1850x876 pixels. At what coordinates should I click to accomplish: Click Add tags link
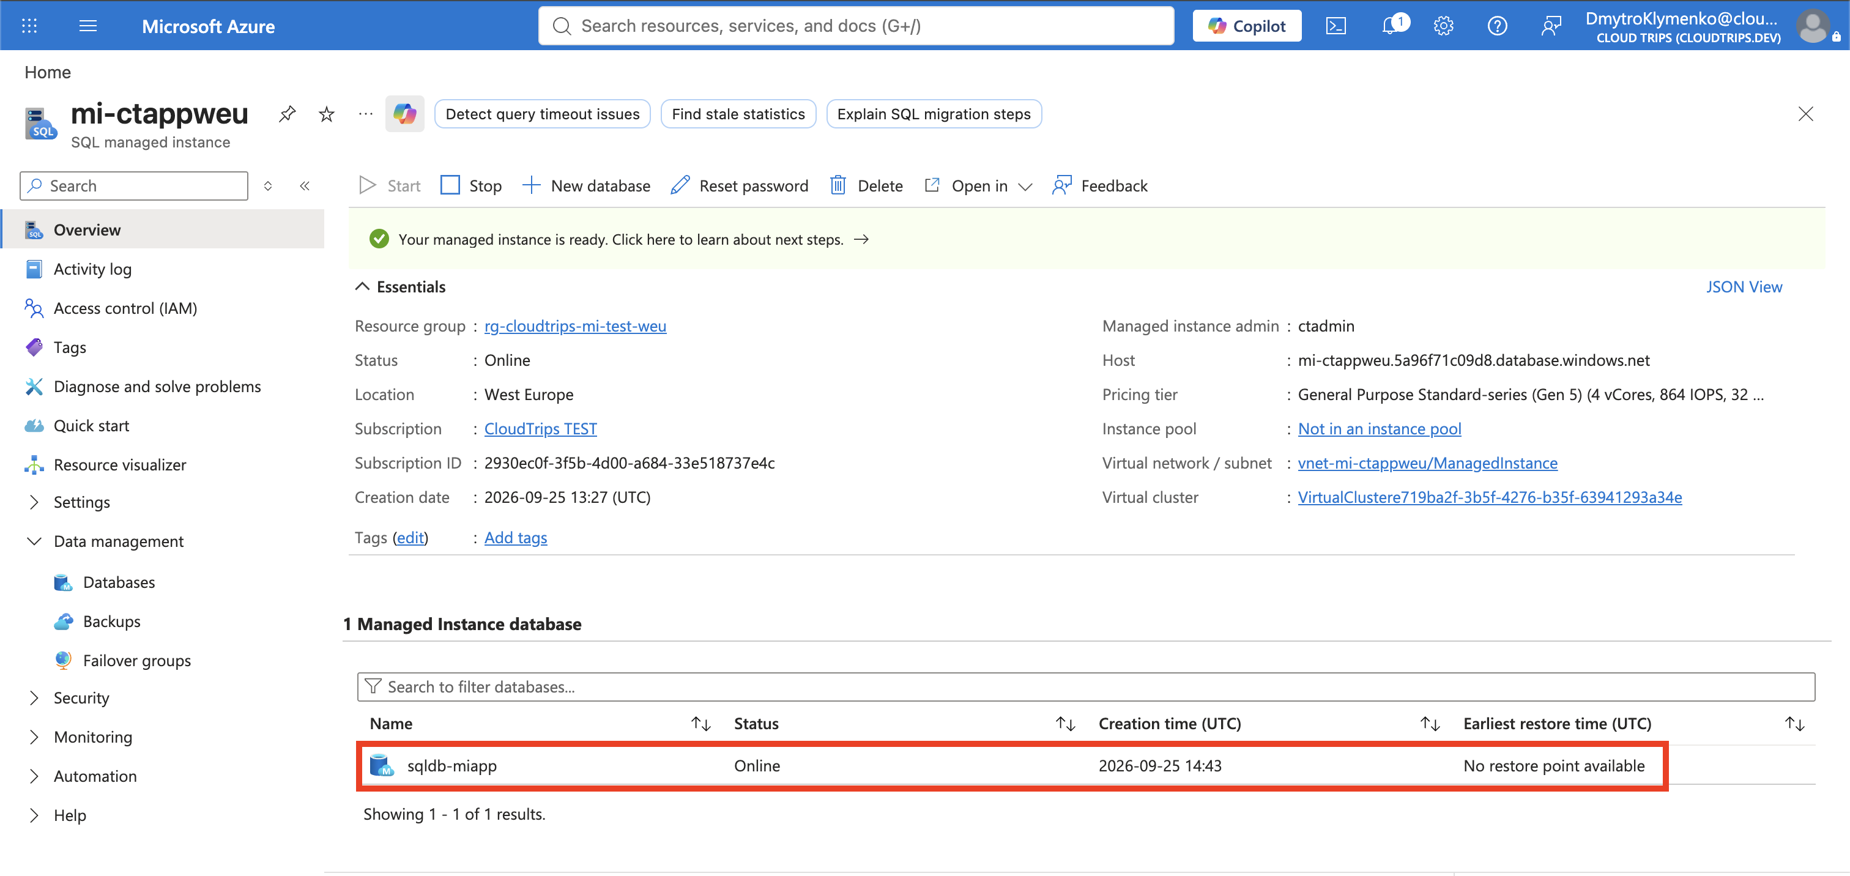tap(516, 537)
